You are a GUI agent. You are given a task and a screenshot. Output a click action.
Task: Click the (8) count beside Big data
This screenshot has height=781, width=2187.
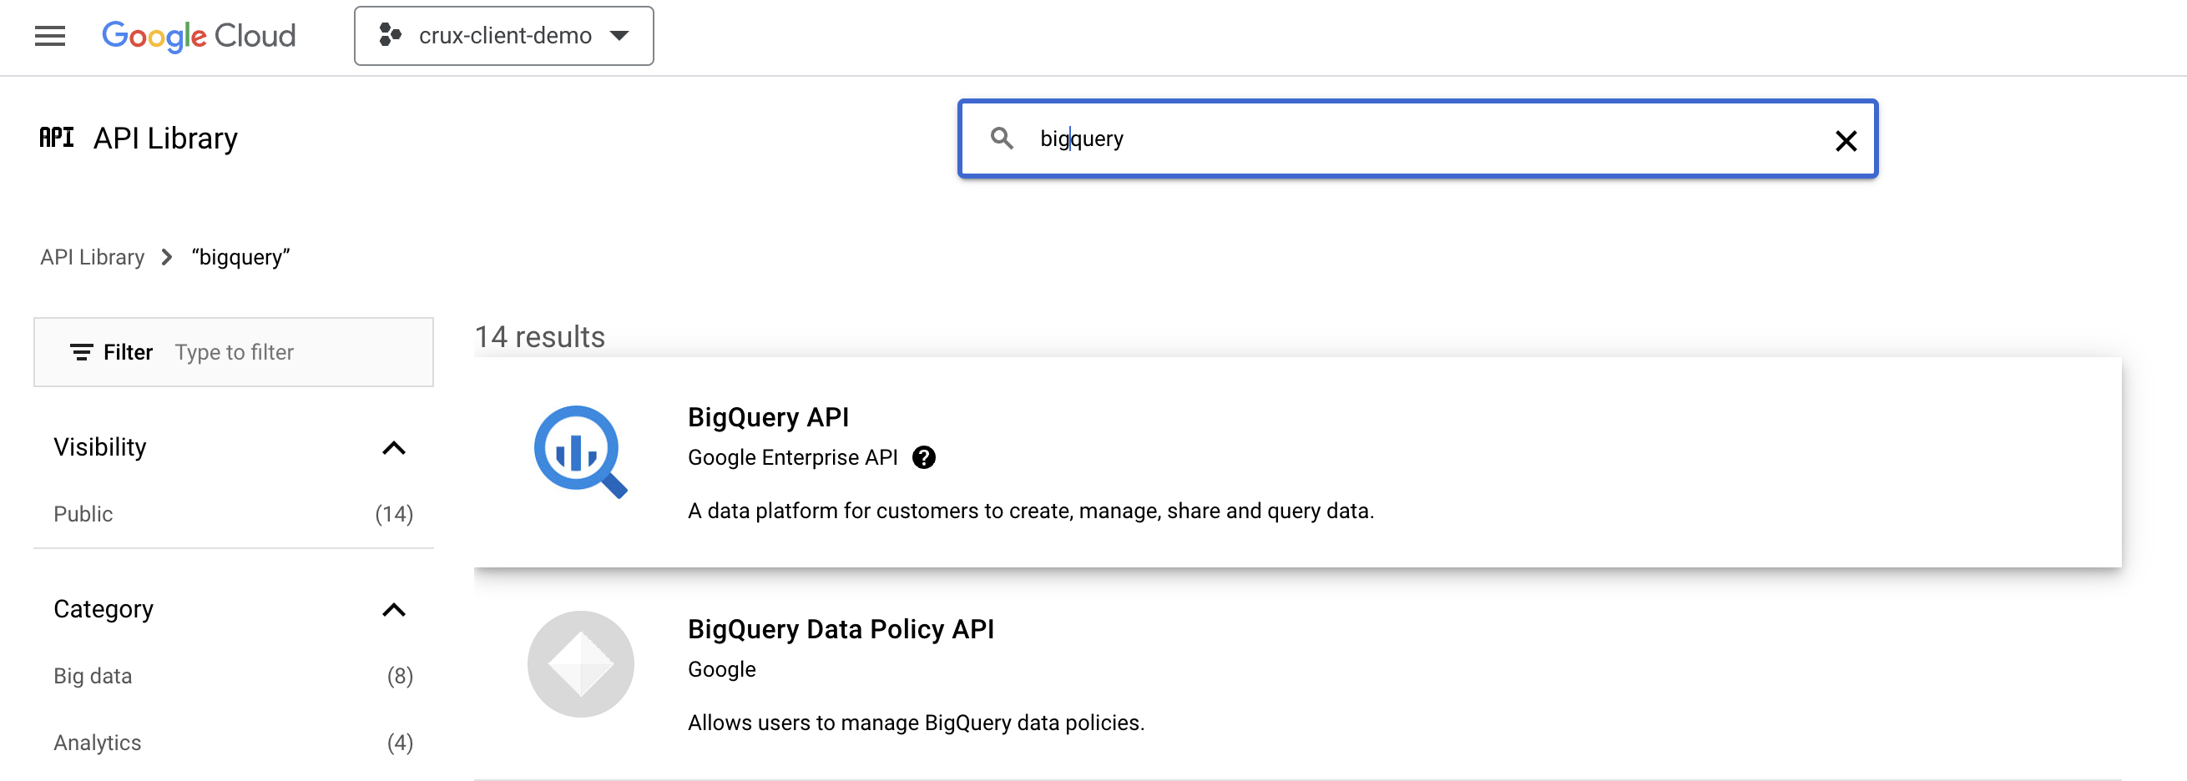[x=400, y=677]
